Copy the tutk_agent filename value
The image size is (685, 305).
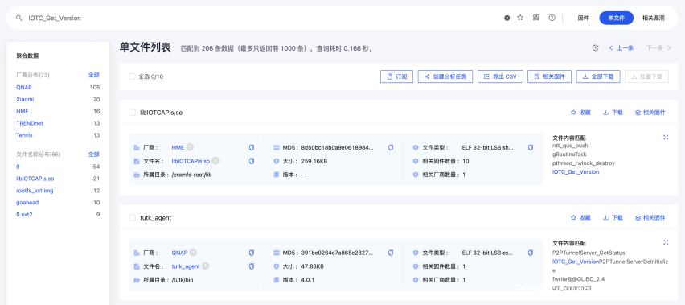pyautogui.click(x=252, y=266)
